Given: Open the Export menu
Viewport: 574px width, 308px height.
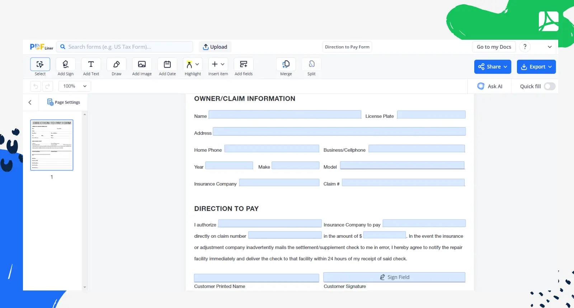Looking at the screenshot, I should [x=536, y=67].
